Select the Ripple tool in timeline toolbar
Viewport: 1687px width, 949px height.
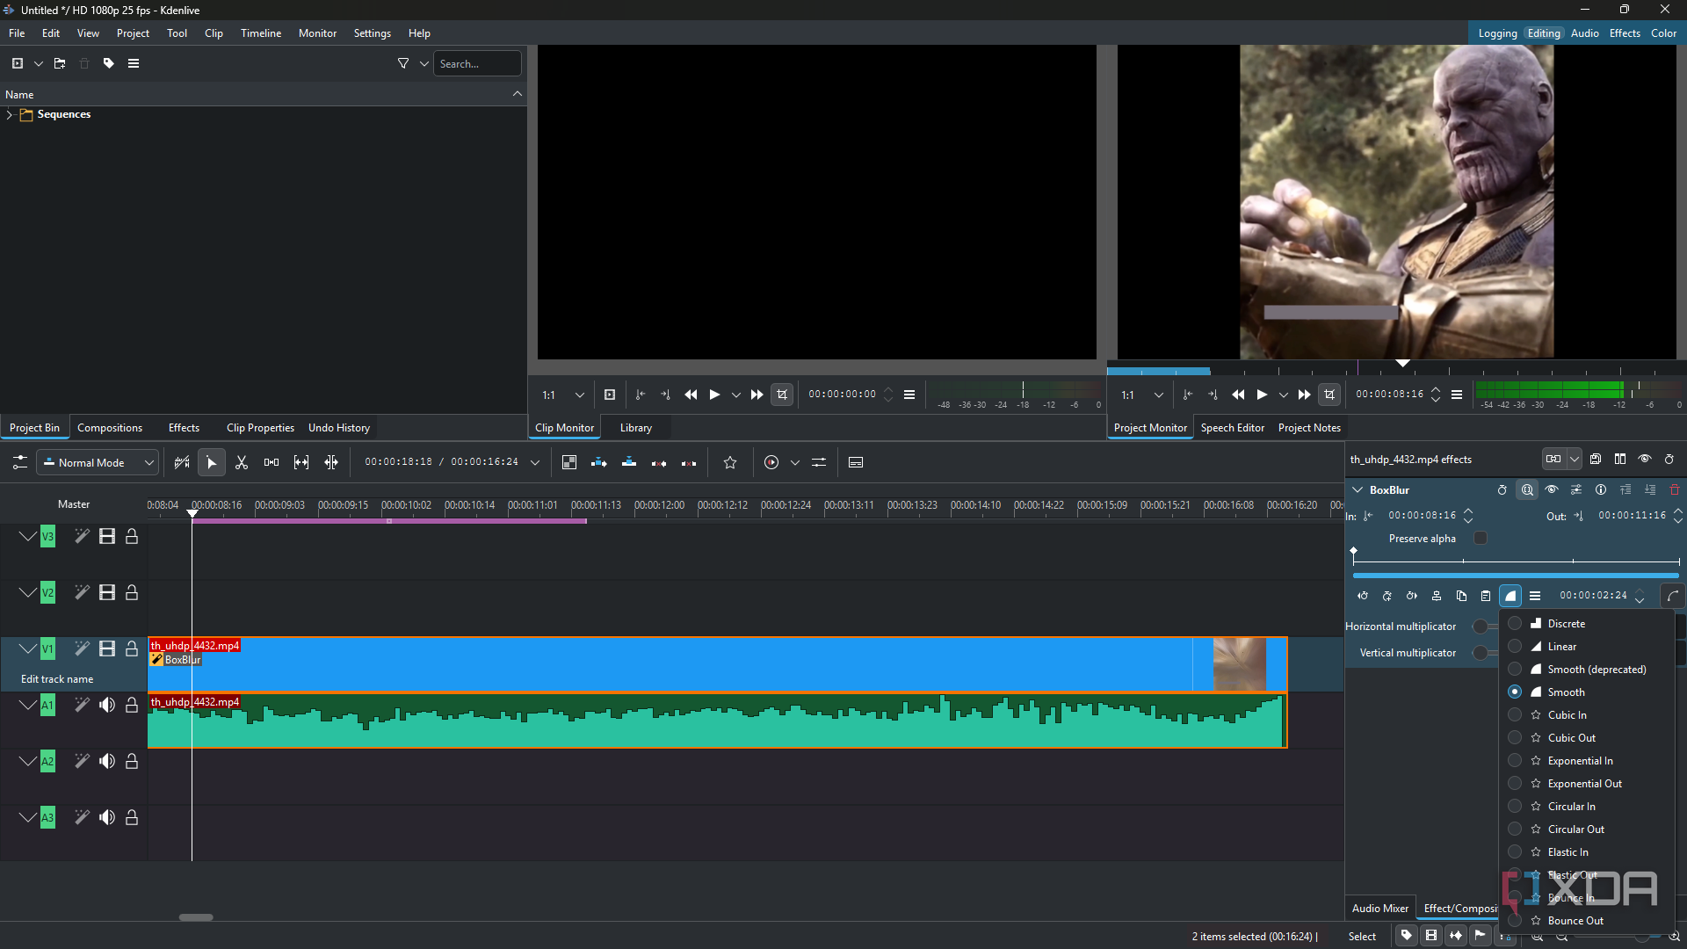[331, 462]
